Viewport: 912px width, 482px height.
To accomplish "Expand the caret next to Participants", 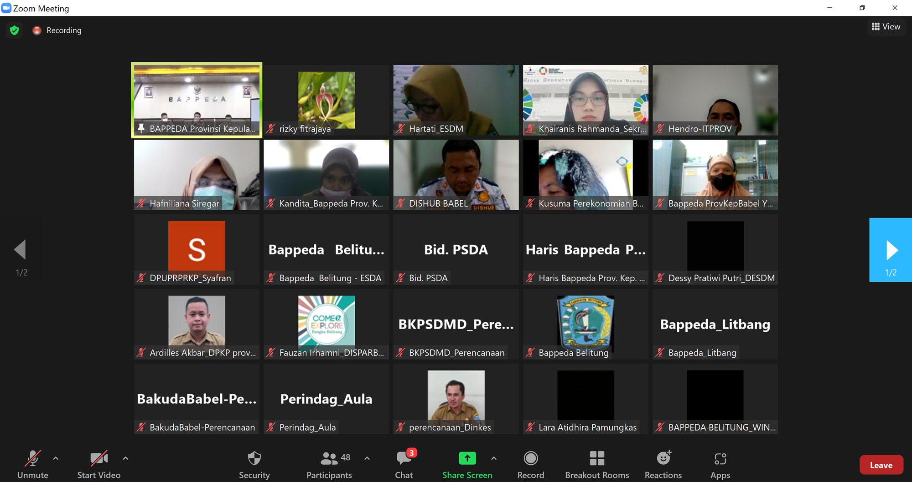I will pos(367,458).
